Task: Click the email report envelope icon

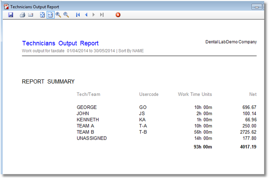Action: (x=30, y=15)
